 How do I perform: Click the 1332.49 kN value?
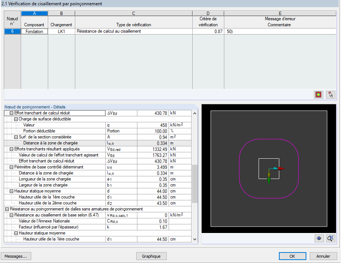pos(153,149)
